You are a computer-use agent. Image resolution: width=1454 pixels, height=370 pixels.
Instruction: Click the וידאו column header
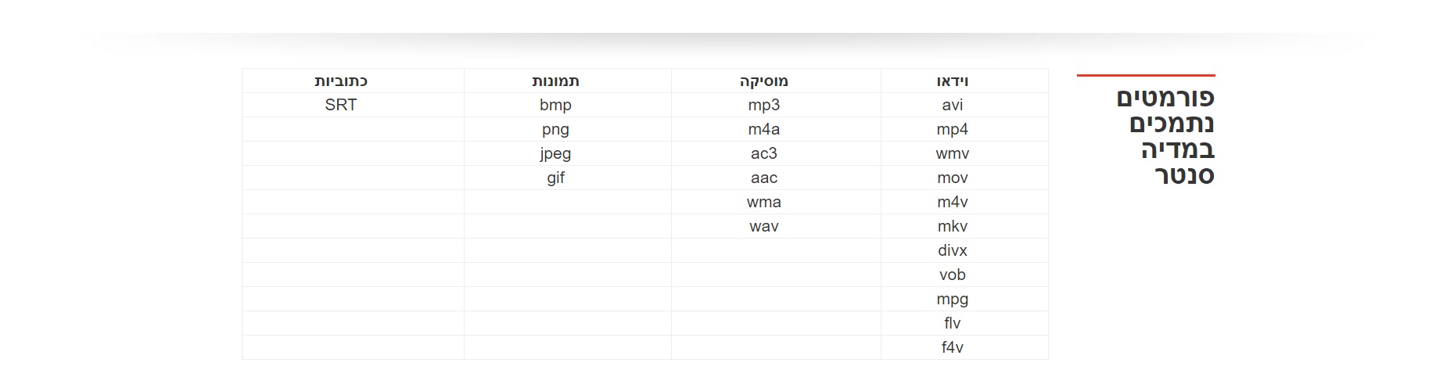pyautogui.click(x=952, y=81)
